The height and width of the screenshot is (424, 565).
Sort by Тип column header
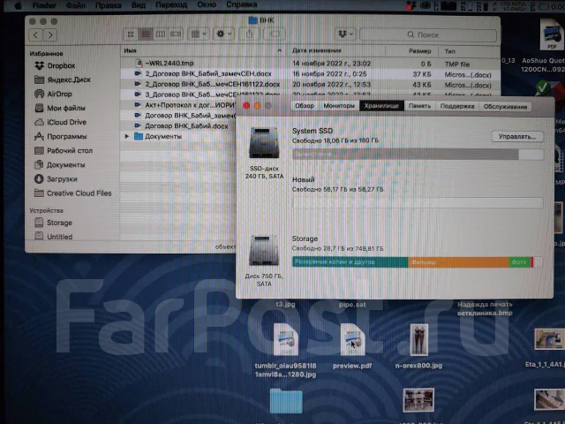449,51
